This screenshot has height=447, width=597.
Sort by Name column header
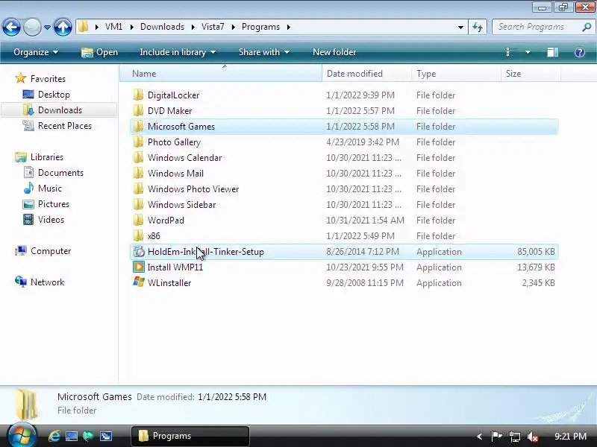[x=221, y=74]
